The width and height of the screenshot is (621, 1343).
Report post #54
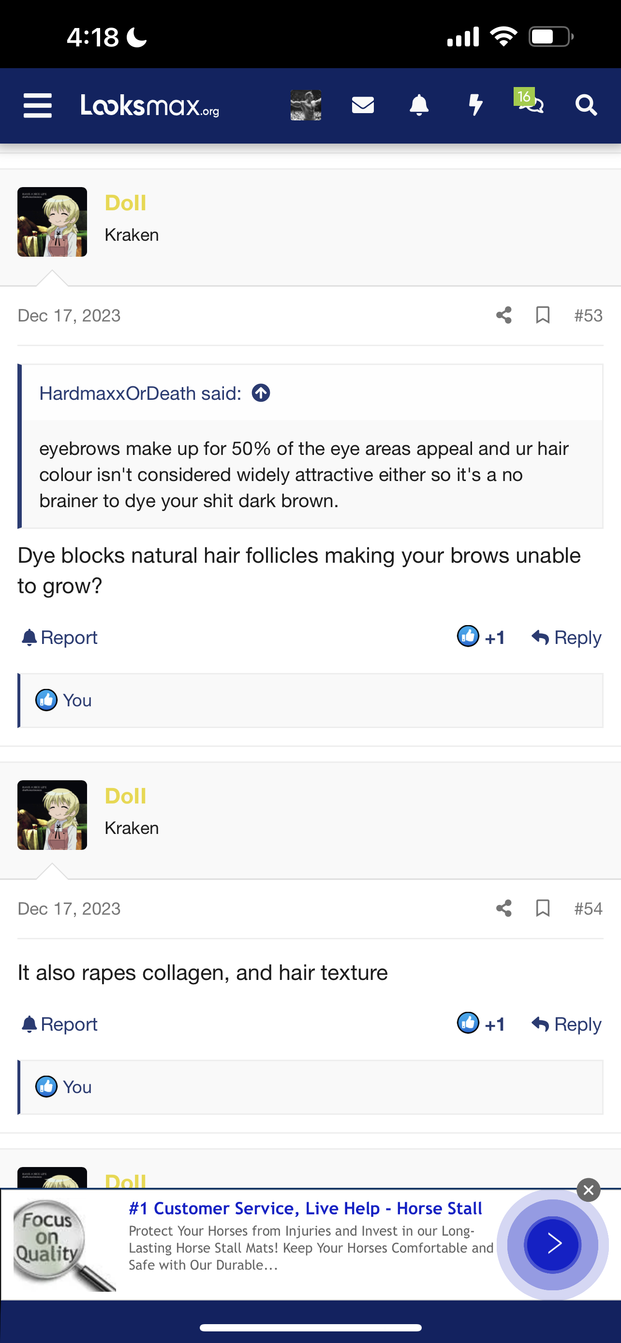(x=59, y=1024)
